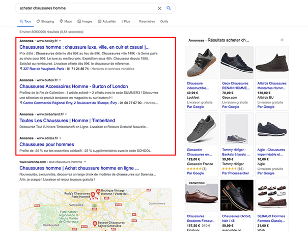The width and height of the screenshot is (308, 231).
Task: Switch to Images results tab
Action: (85, 22)
